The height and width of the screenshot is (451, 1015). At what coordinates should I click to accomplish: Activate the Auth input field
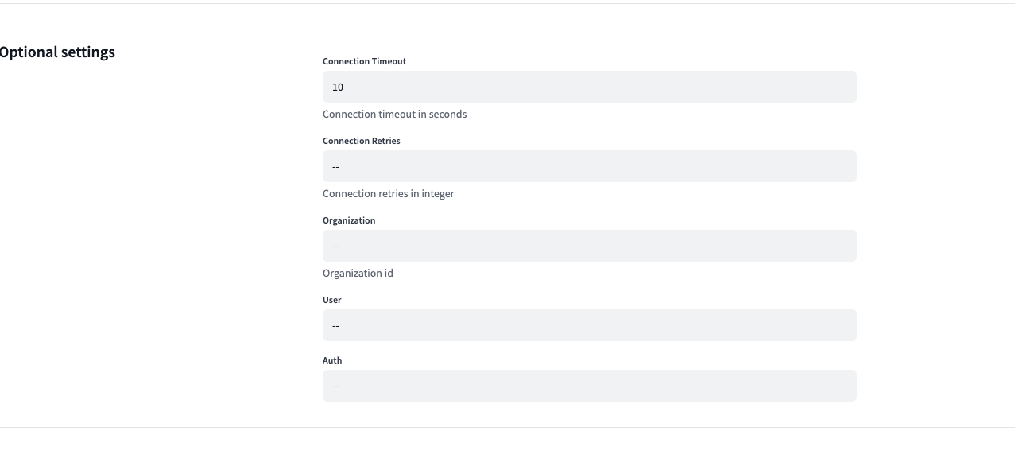click(590, 386)
